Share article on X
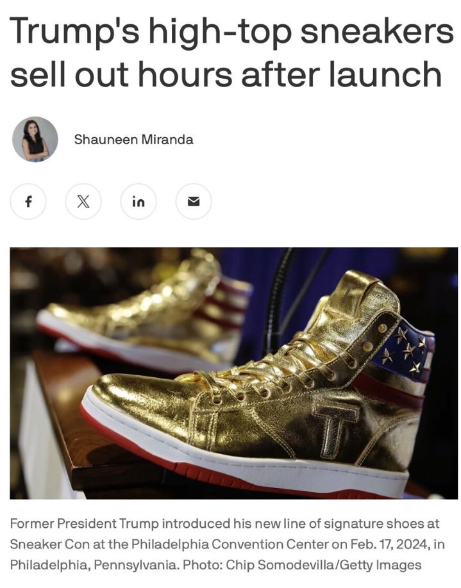461x588 pixels. [83, 201]
